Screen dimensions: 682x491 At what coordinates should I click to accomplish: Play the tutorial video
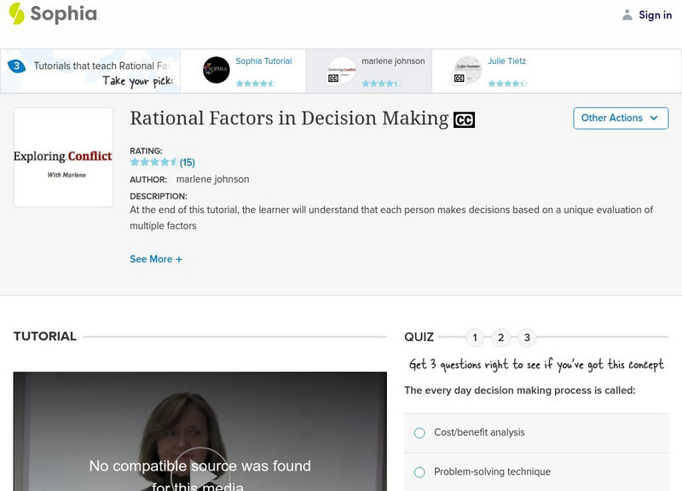click(199, 467)
